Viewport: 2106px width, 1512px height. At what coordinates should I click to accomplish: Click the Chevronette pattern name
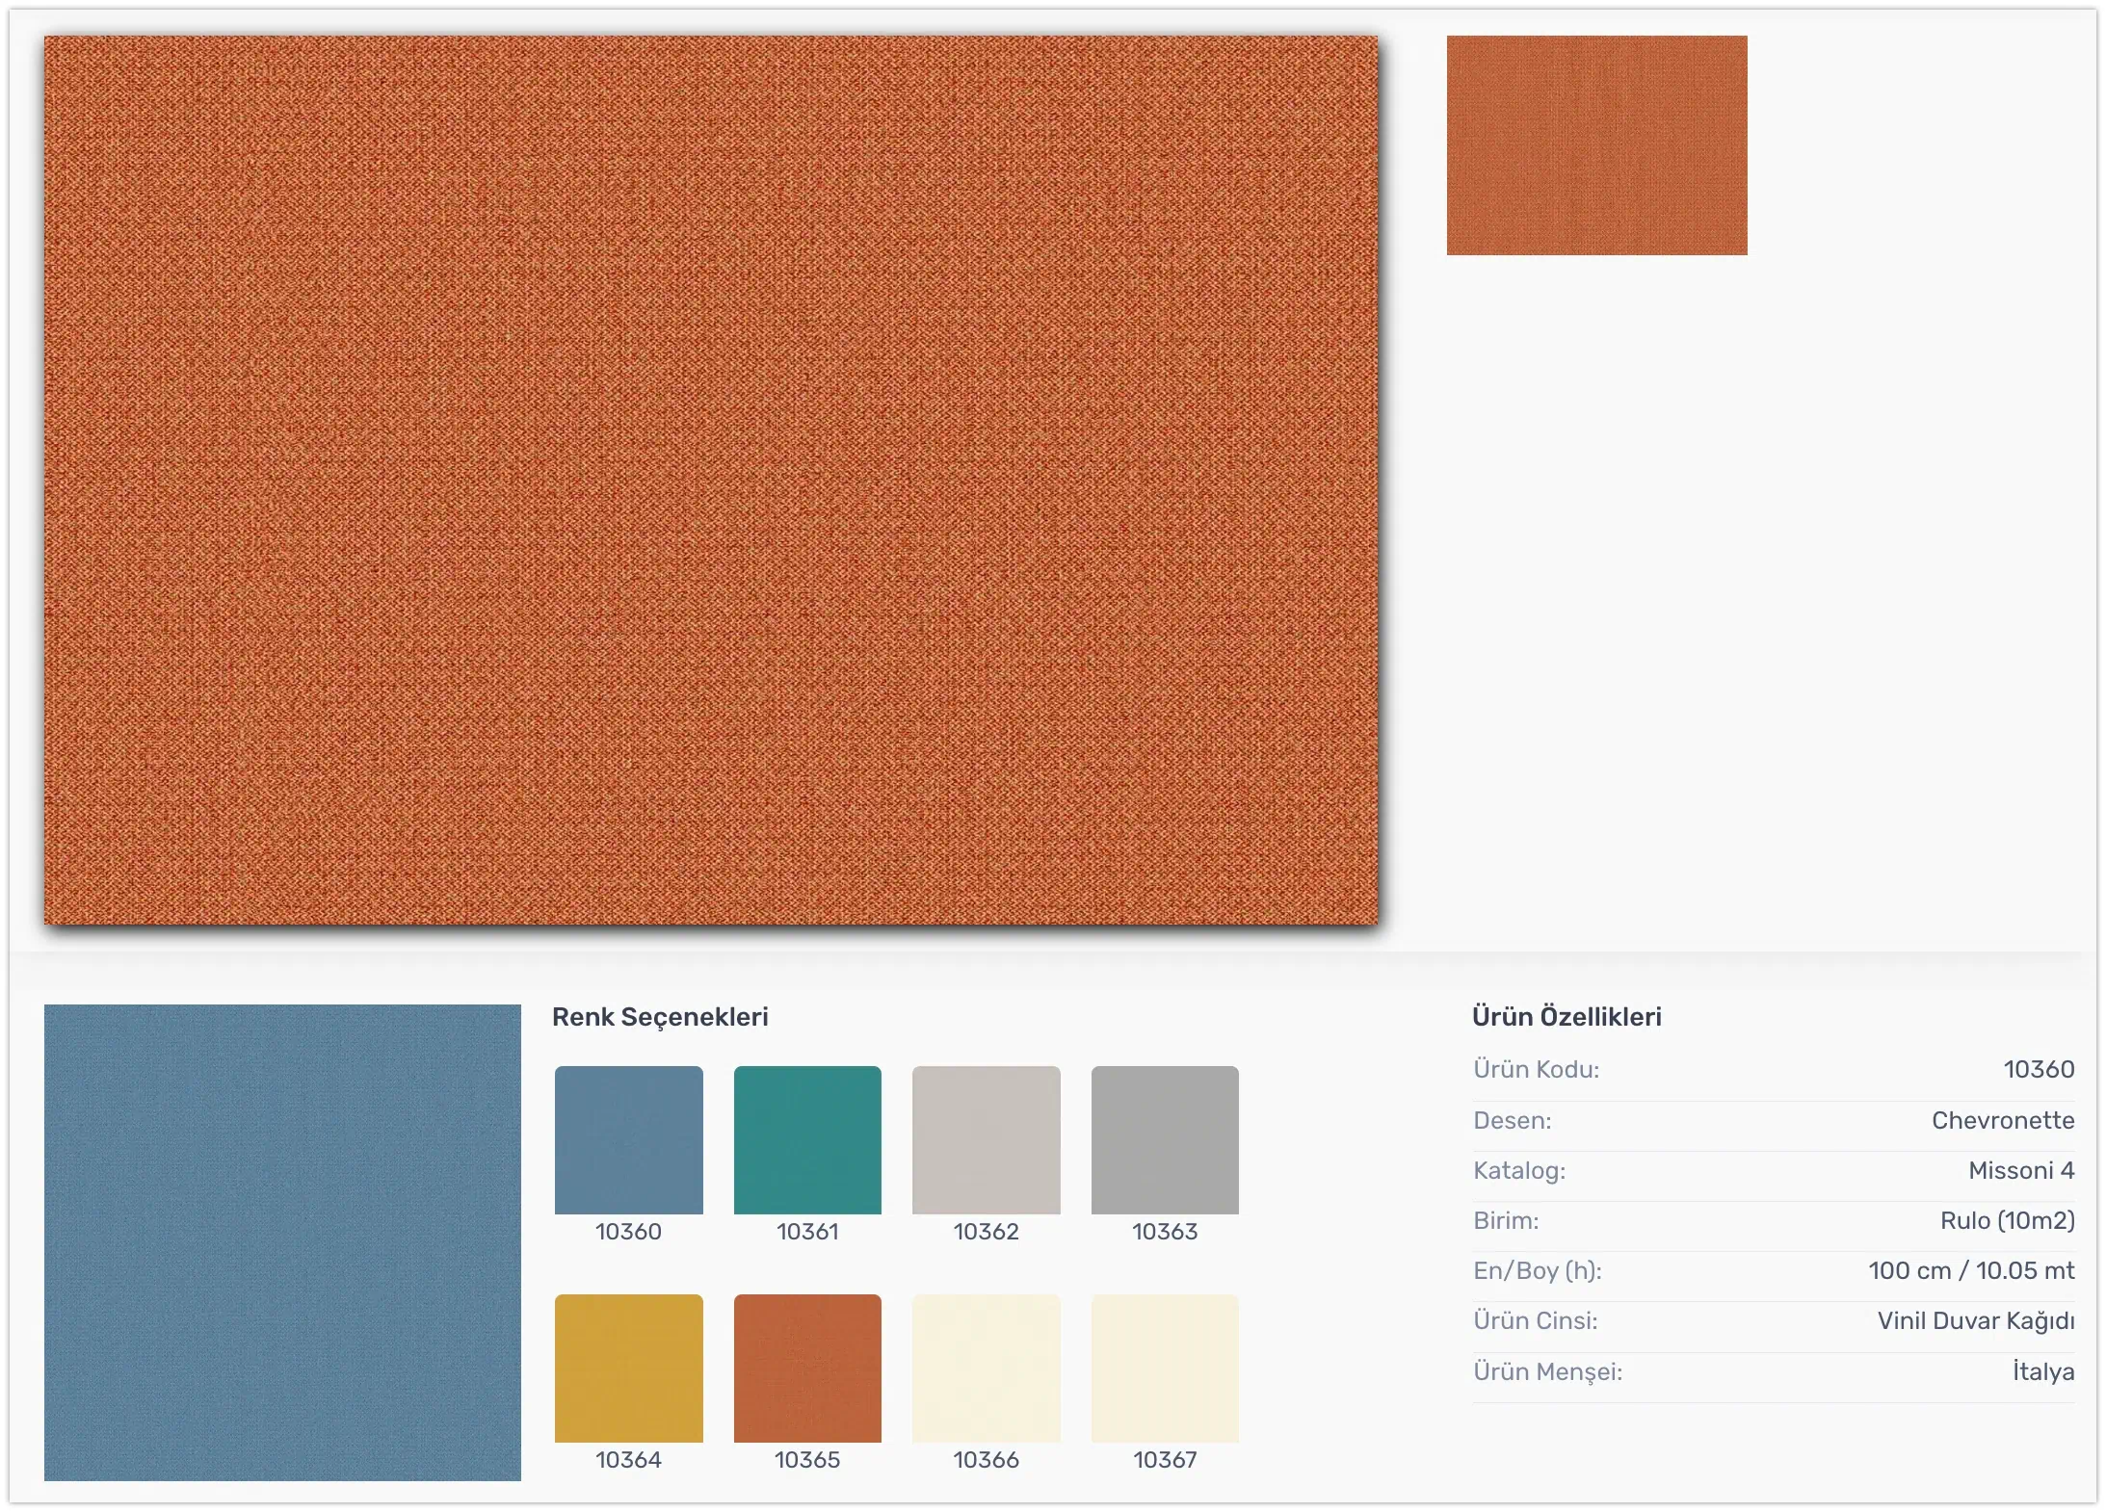pyautogui.click(x=2002, y=1120)
